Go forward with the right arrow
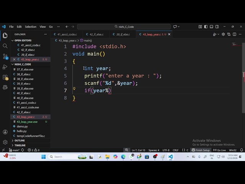 (73, 27)
